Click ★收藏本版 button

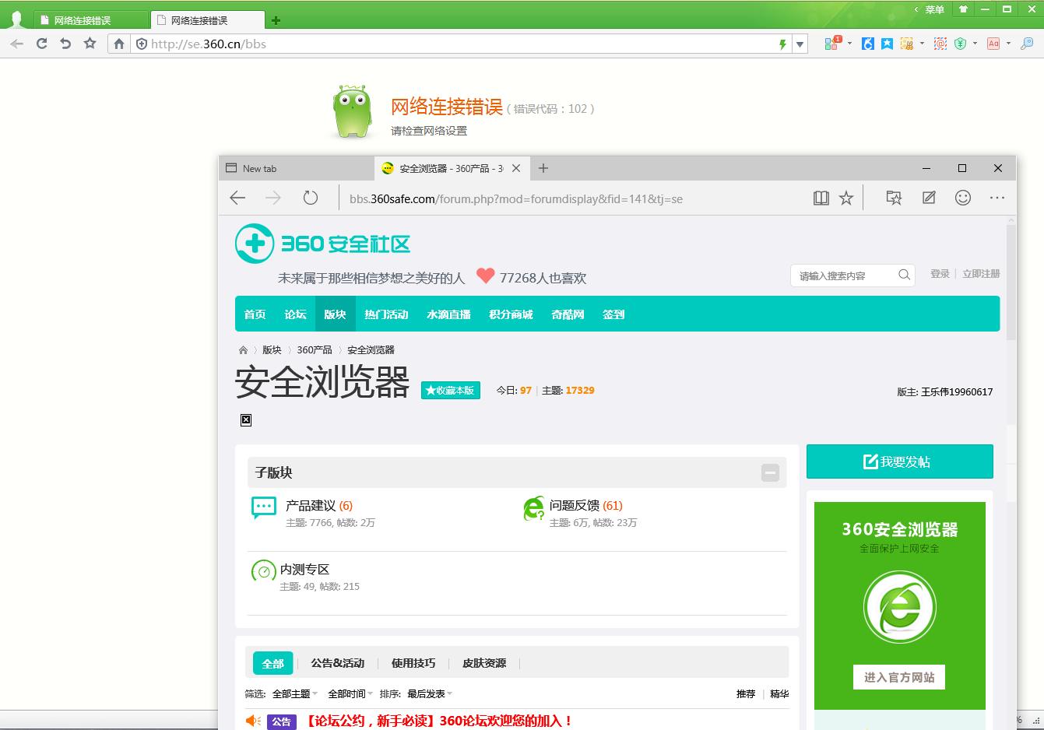[451, 391]
